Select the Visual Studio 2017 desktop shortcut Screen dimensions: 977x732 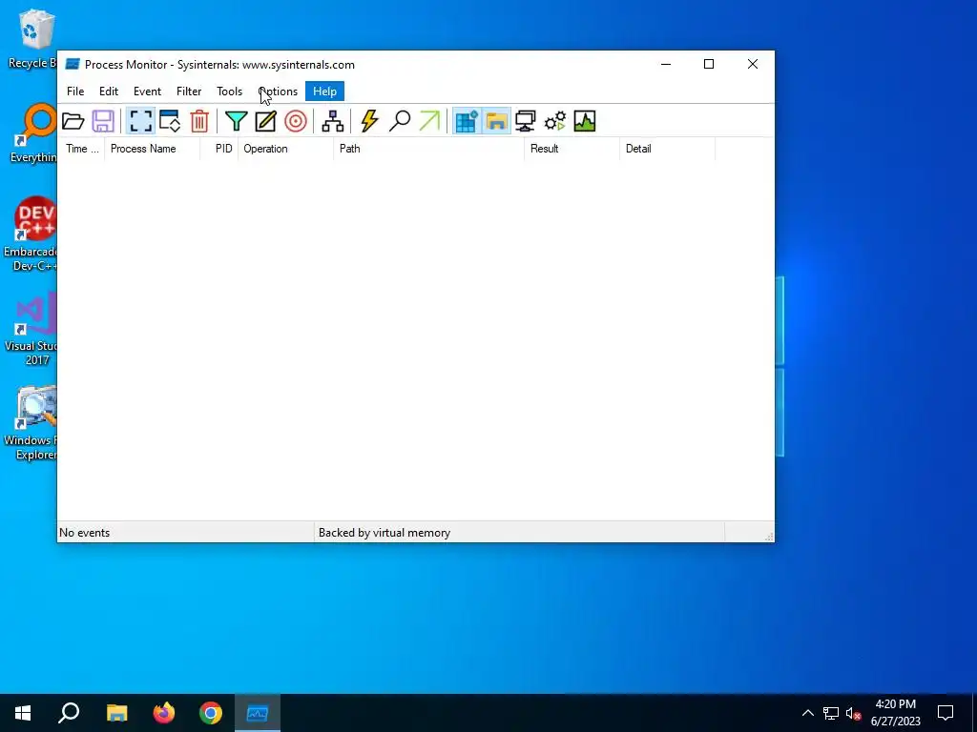tap(32, 331)
